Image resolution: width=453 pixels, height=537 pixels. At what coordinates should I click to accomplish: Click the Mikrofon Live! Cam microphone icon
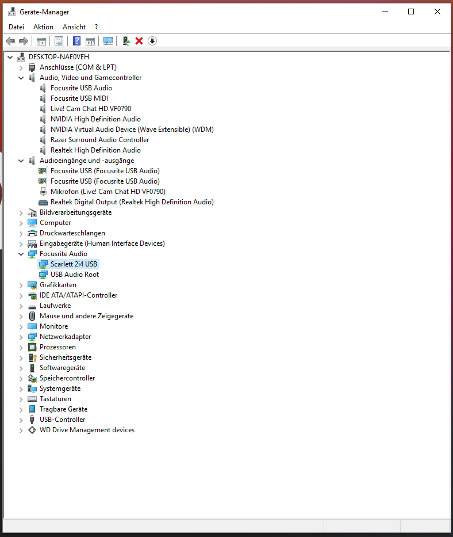click(43, 192)
